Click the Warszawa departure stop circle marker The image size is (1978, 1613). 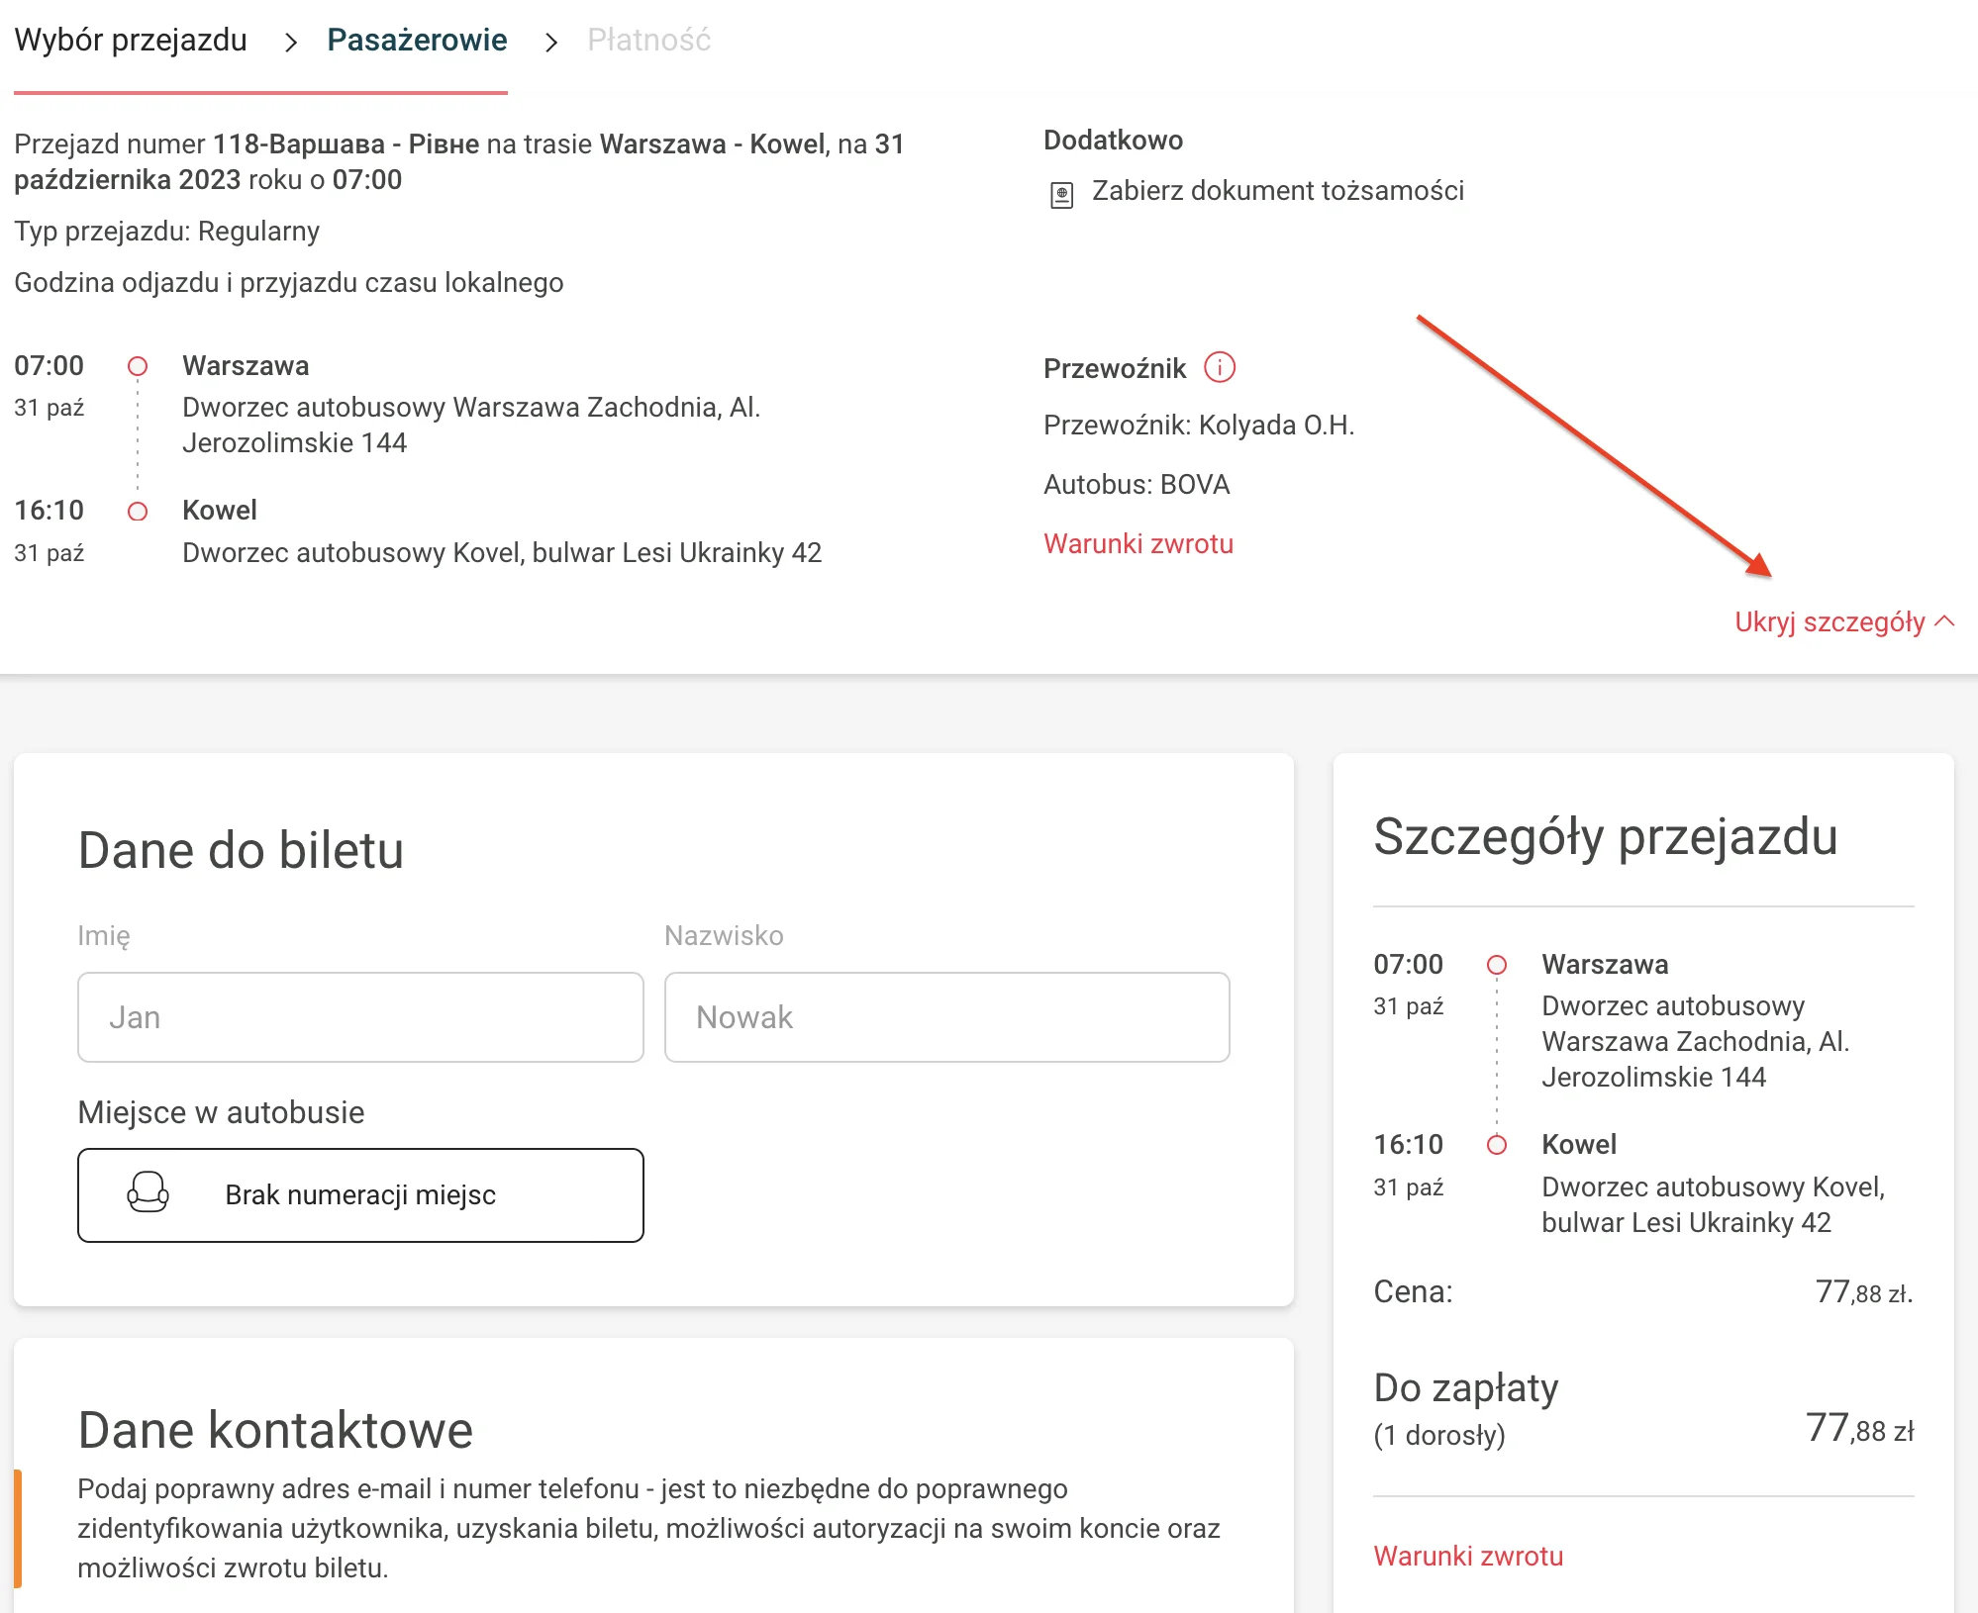tap(138, 366)
